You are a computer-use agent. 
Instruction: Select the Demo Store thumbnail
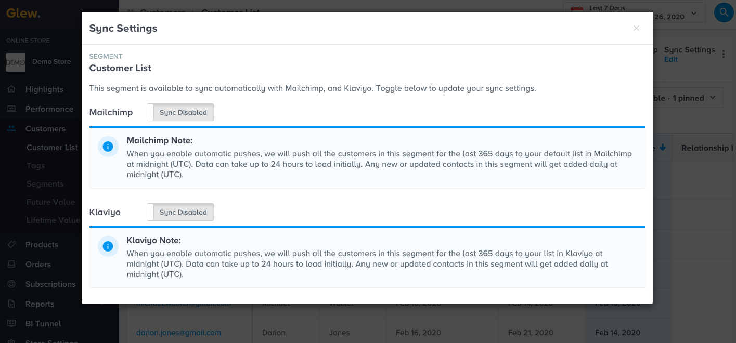(16, 62)
